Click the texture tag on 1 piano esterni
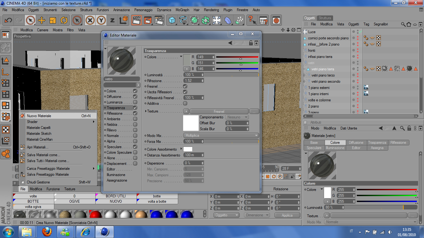 366,88
